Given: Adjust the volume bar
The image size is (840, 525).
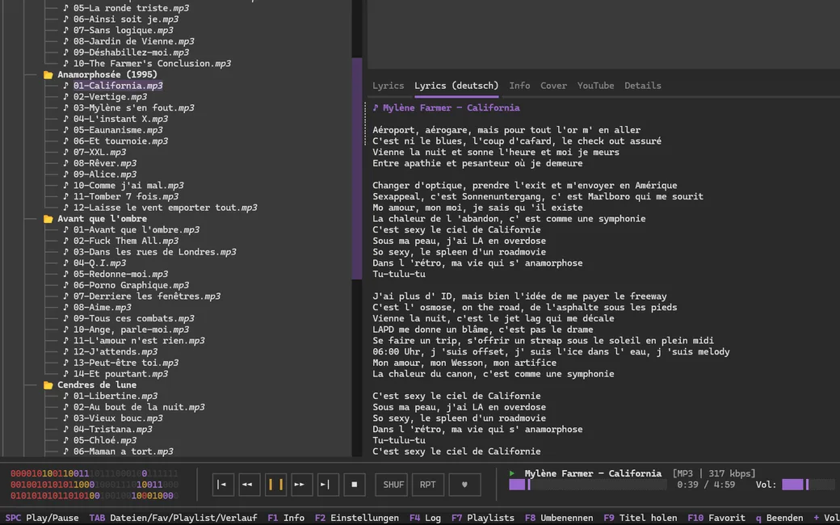Looking at the screenshot, I should [x=808, y=485].
